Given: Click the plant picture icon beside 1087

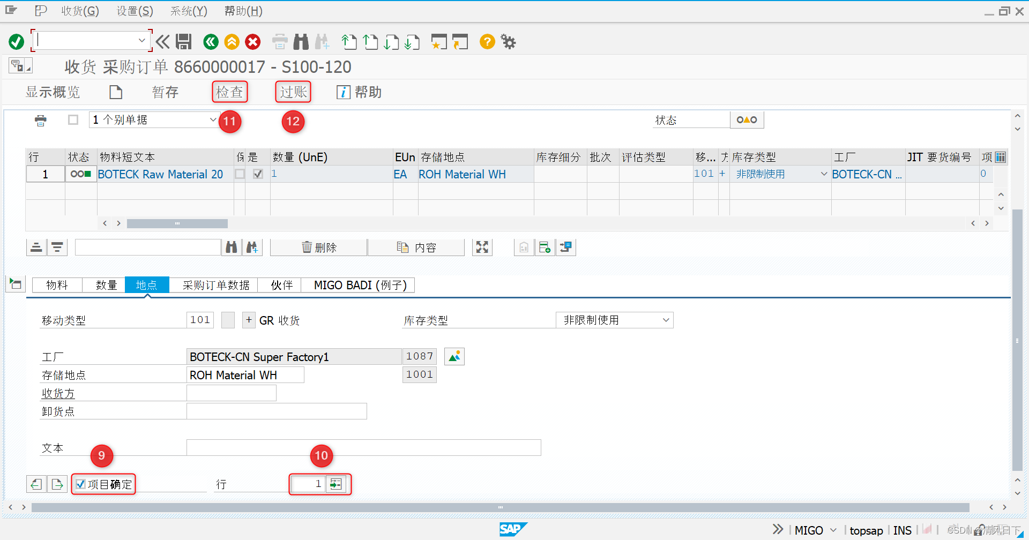Looking at the screenshot, I should coord(454,356).
